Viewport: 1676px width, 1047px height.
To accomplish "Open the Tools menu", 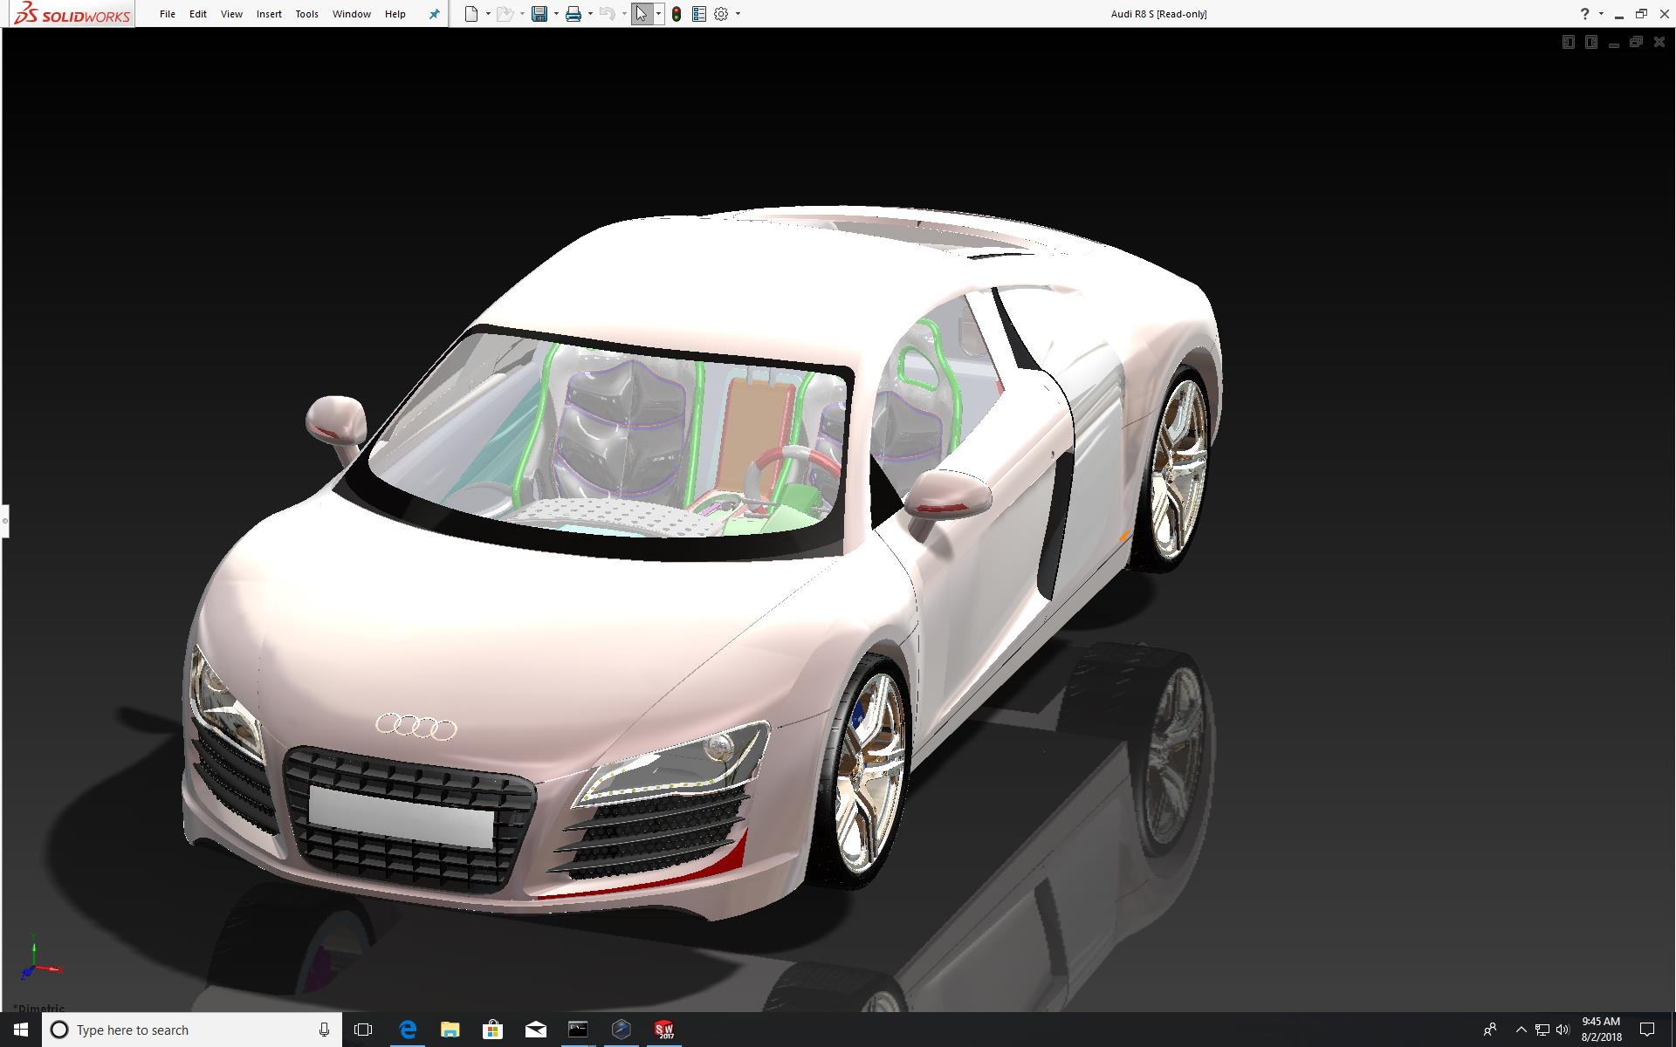I will tap(306, 14).
